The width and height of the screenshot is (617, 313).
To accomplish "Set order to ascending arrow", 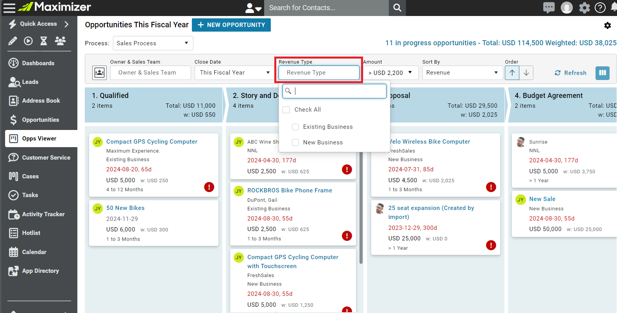I will point(512,73).
